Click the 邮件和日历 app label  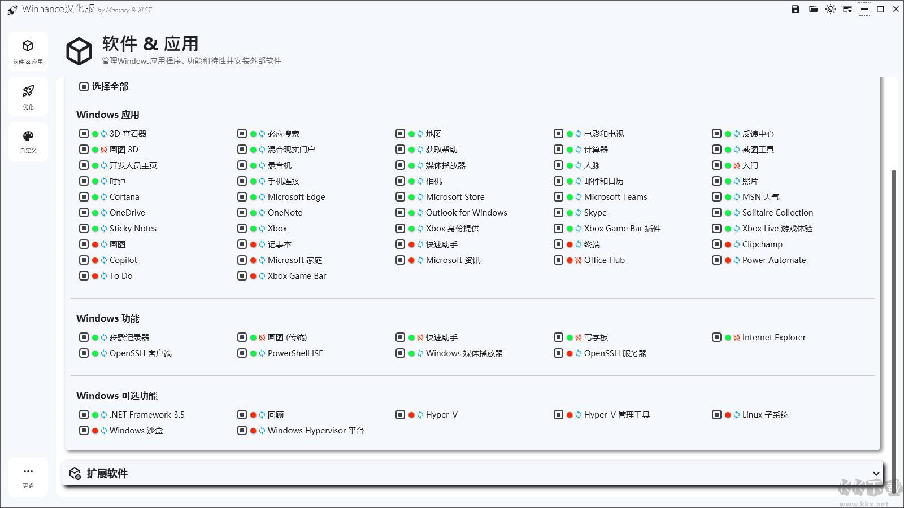pyautogui.click(x=604, y=181)
